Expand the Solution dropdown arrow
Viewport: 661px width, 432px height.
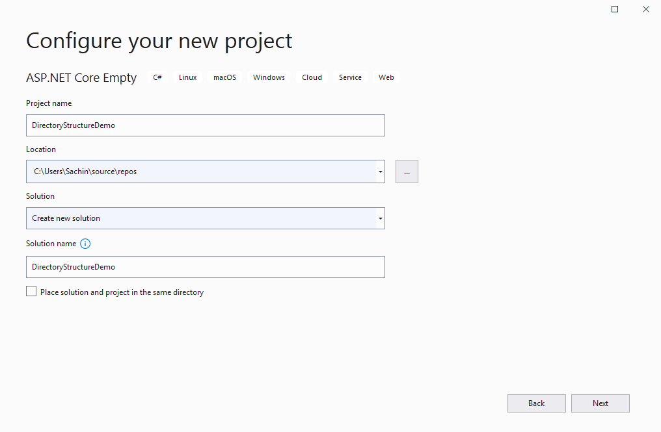tap(380, 218)
